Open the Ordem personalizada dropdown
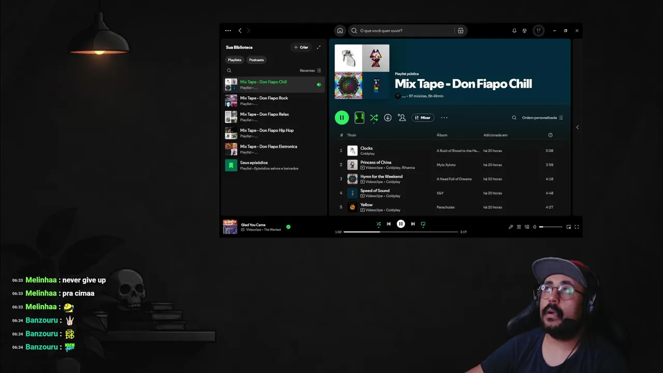Screen dimensions: 663x373 click(x=542, y=118)
